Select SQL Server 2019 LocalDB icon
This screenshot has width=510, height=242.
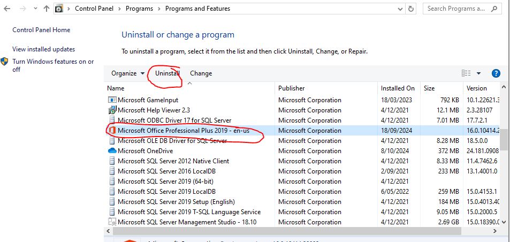click(112, 192)
